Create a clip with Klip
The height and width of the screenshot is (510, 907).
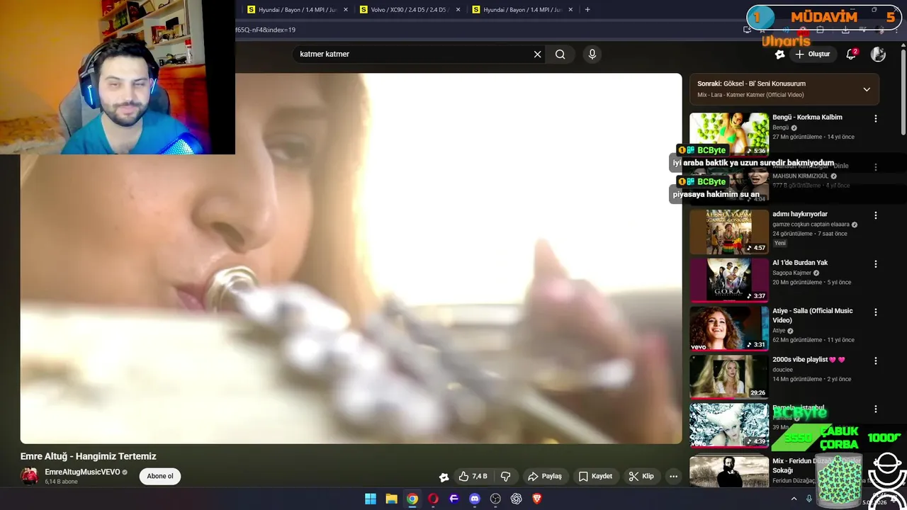point(641,476)
